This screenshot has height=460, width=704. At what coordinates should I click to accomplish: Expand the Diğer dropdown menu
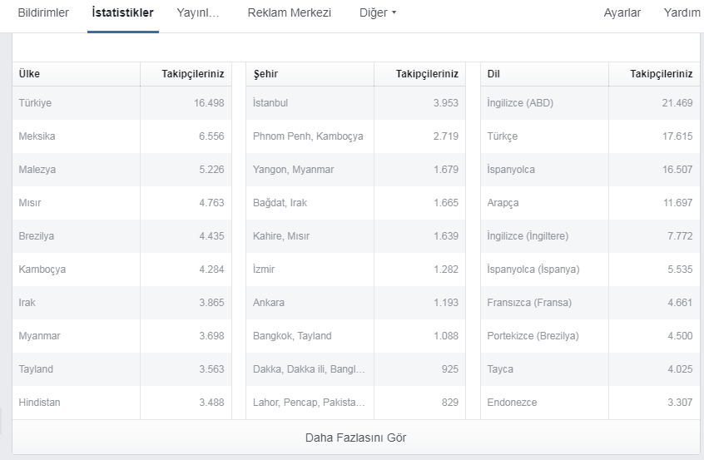pos(378,12)
